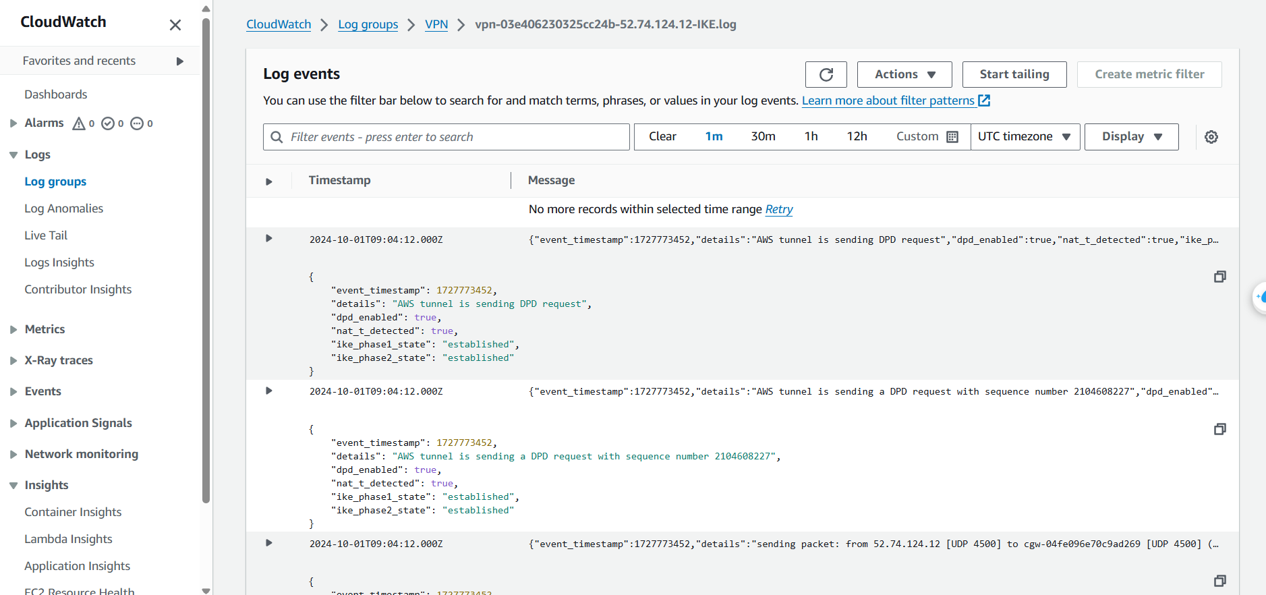
Task: Click the search magnifier icon in filter bar
Action: click(x=277, y=137)
